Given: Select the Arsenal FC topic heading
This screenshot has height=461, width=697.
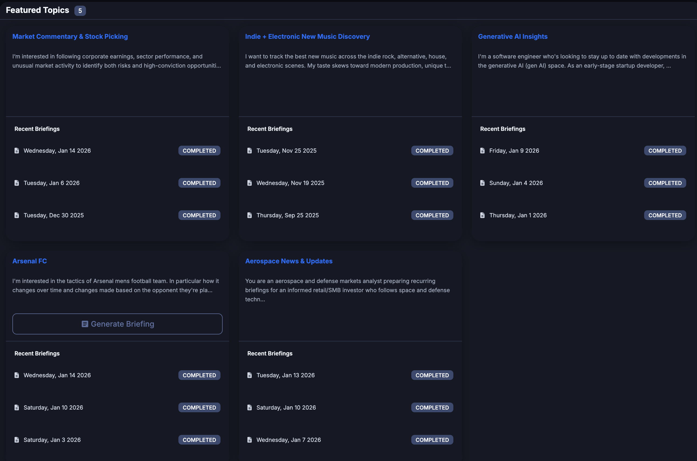Looking at the screenshot, I should point(29,261).
